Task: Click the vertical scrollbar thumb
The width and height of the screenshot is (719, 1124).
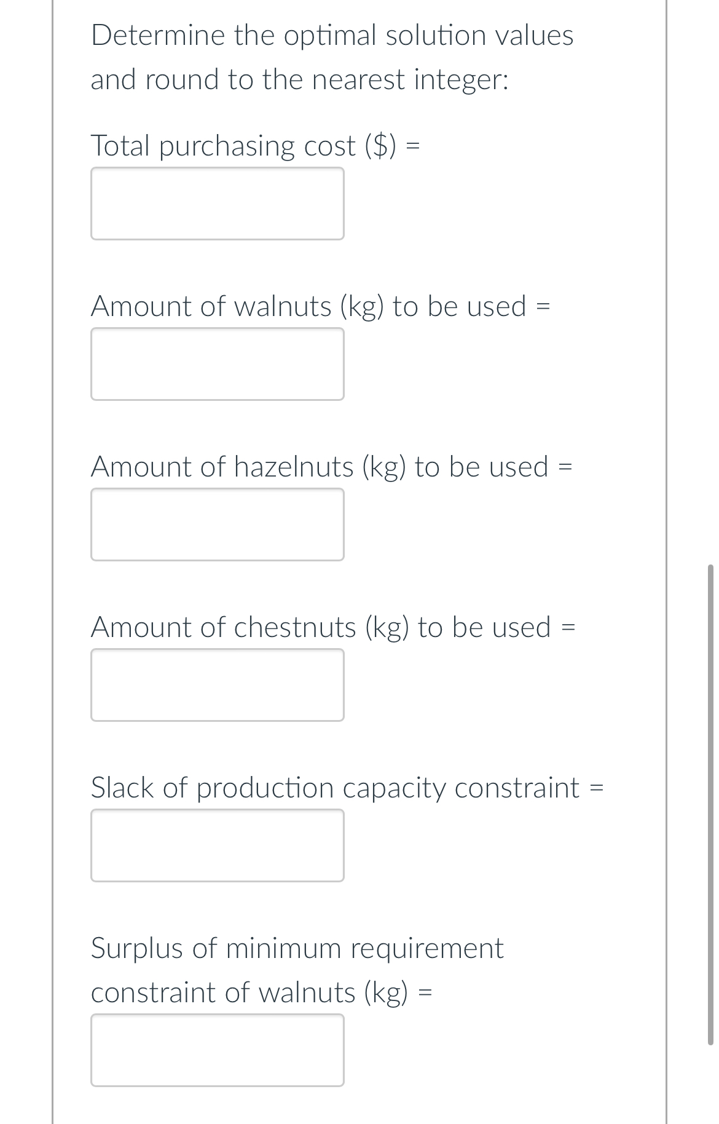Action: pyautogui.click(x=710, y=804)
